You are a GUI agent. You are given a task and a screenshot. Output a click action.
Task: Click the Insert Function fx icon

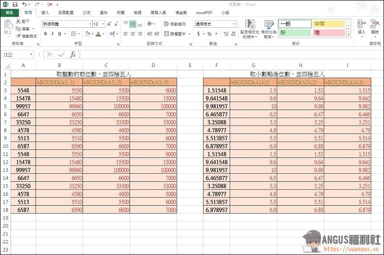(x=73, y=55)
